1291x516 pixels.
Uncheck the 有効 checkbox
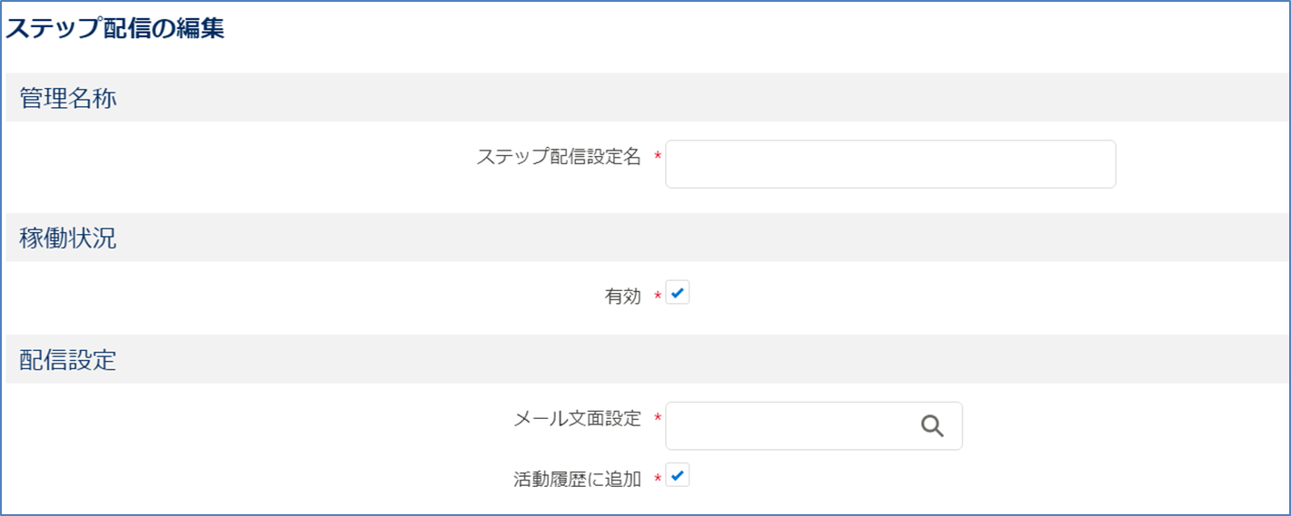pyautogui.click(x=678, y=293)
